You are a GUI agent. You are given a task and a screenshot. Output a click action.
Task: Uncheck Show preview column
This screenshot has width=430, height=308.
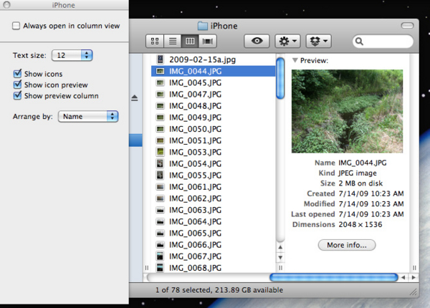click(17, 96)
